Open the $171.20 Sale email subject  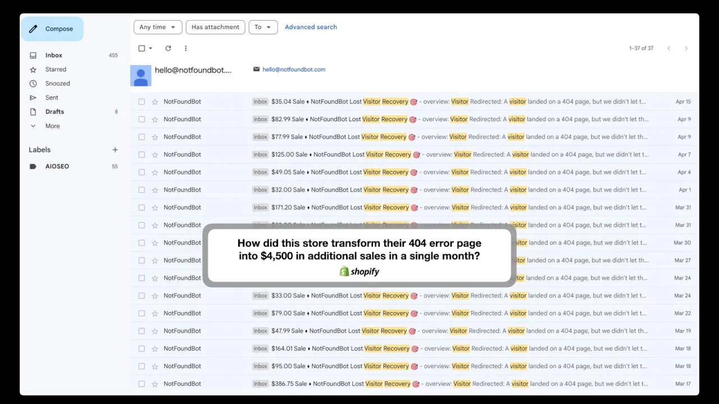point(345,208)
